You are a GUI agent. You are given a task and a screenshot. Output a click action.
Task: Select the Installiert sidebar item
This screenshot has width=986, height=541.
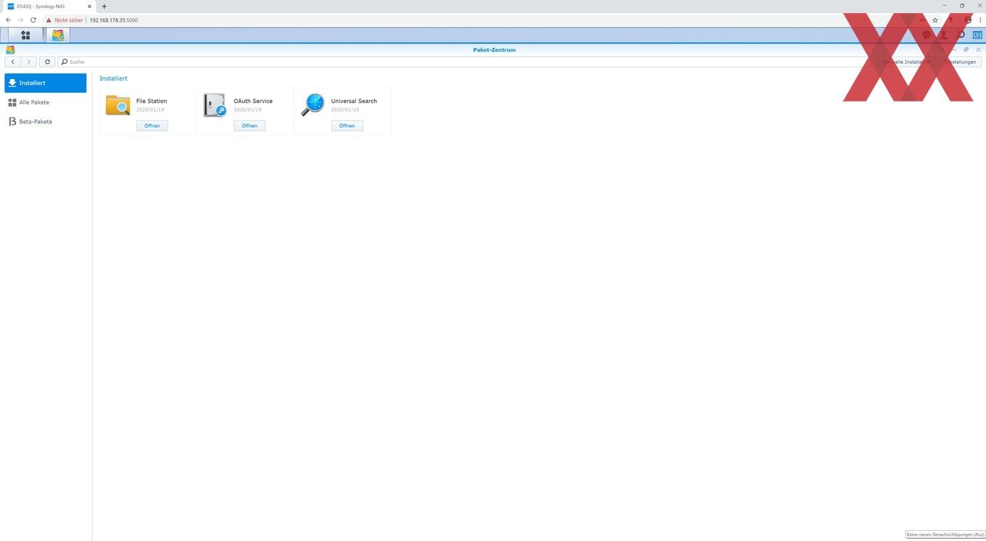(x=45, y=83)
